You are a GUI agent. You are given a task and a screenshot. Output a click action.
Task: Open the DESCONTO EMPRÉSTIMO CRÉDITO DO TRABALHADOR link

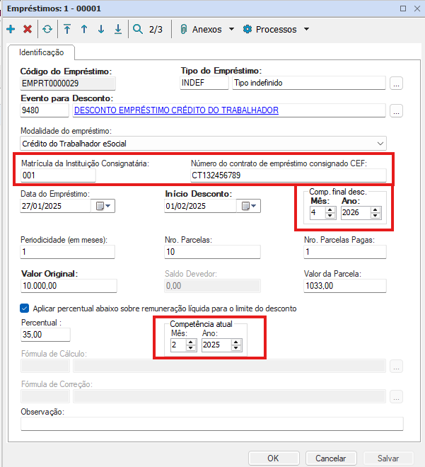coord(176,110)
